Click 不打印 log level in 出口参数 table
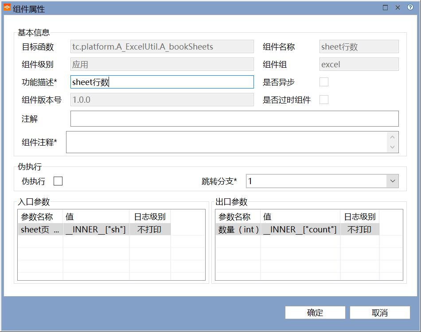This screenshot has width=421, height=332. [x=360, y=229]
